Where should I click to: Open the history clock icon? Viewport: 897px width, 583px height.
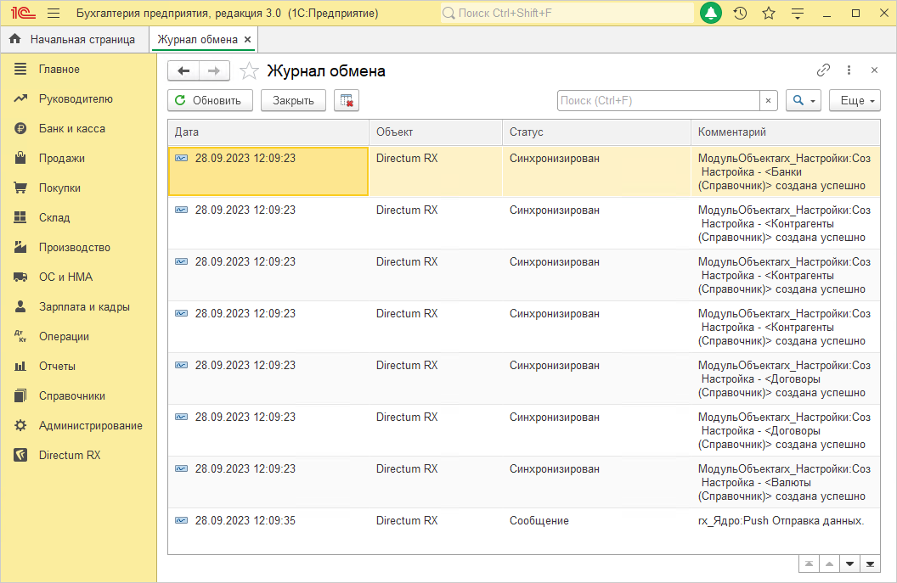tap(740, 14)
